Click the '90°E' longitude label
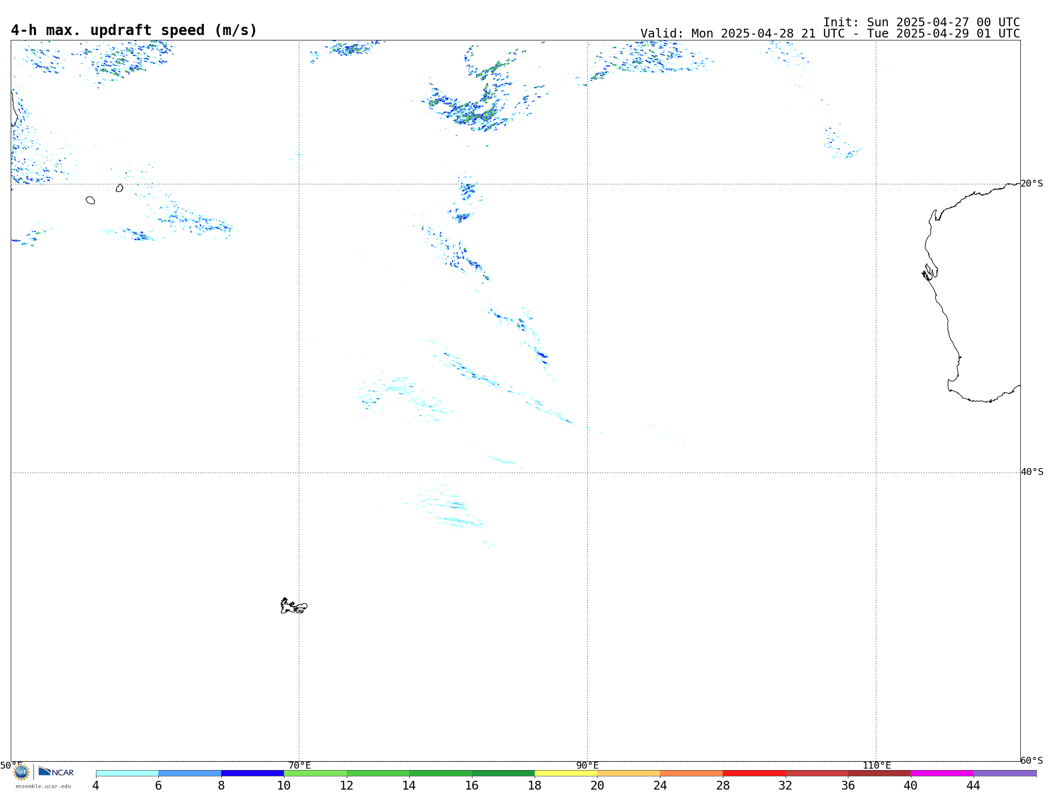Viewport: 1052px width, 792px height. 587,765
